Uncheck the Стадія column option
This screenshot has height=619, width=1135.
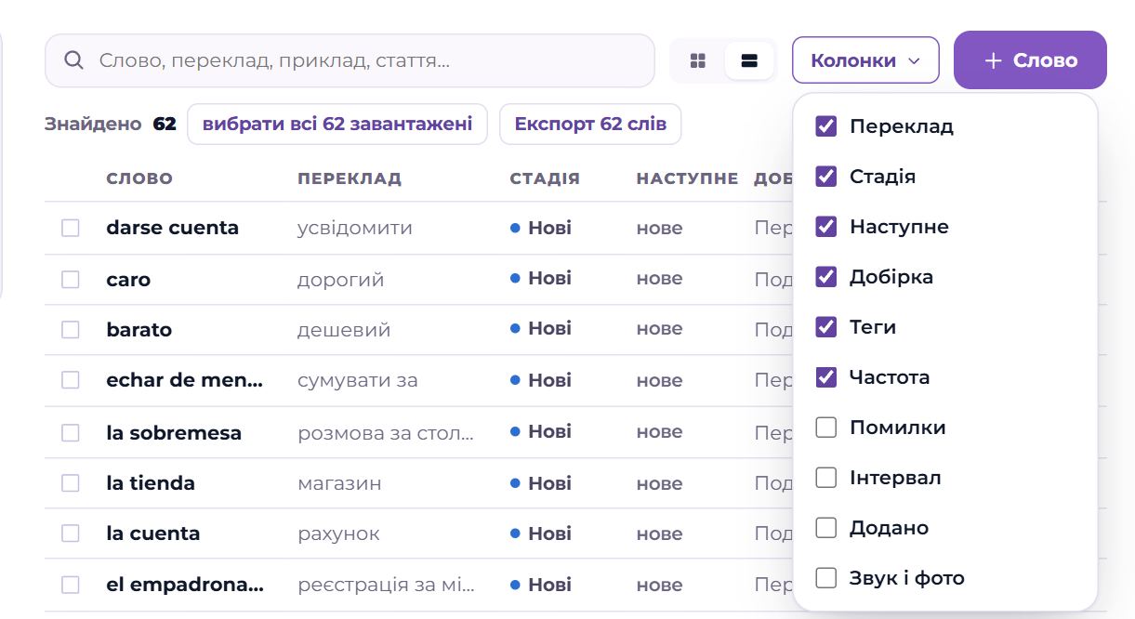click(826, 177)
